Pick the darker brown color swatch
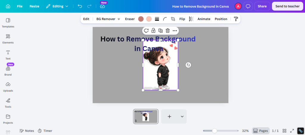The height and width of the screenshot is (135, 305). [x=141, y=19]
